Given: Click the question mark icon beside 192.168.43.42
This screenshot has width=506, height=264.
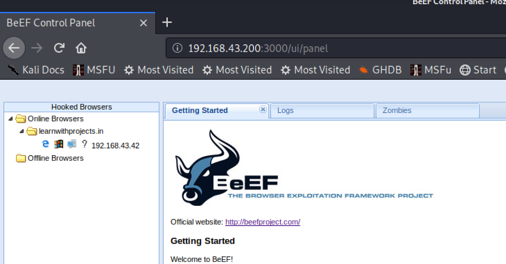Looking at the screenshot, I should point(84,144).
